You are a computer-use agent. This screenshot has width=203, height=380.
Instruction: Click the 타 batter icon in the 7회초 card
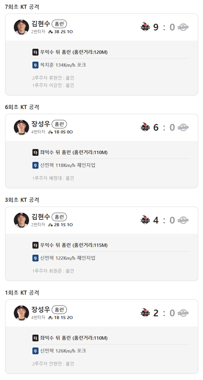pyautogui.click(x=35, y=52)
